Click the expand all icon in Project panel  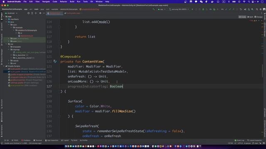click(x=32, y=13)
